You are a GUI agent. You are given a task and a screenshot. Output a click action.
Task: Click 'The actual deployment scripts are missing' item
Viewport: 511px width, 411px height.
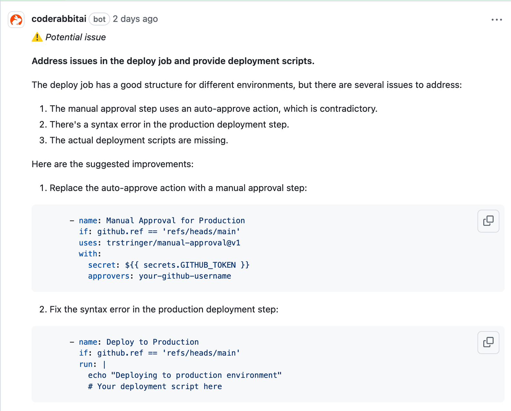point(139,140)
